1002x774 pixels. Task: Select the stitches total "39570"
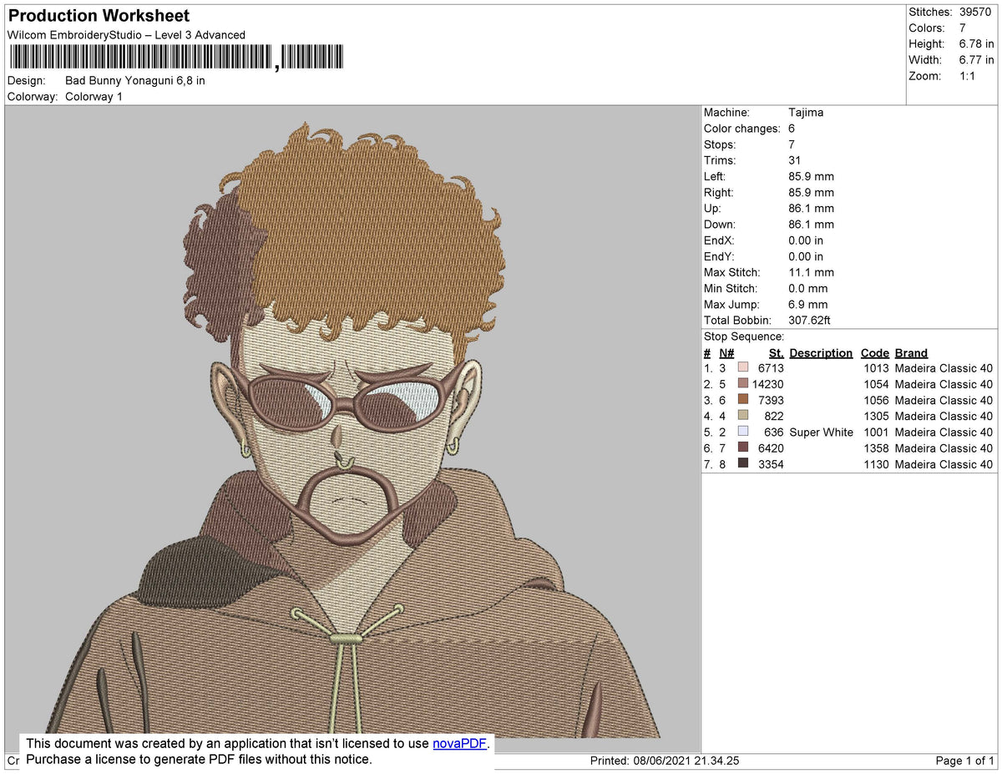(x=976, y=12)
